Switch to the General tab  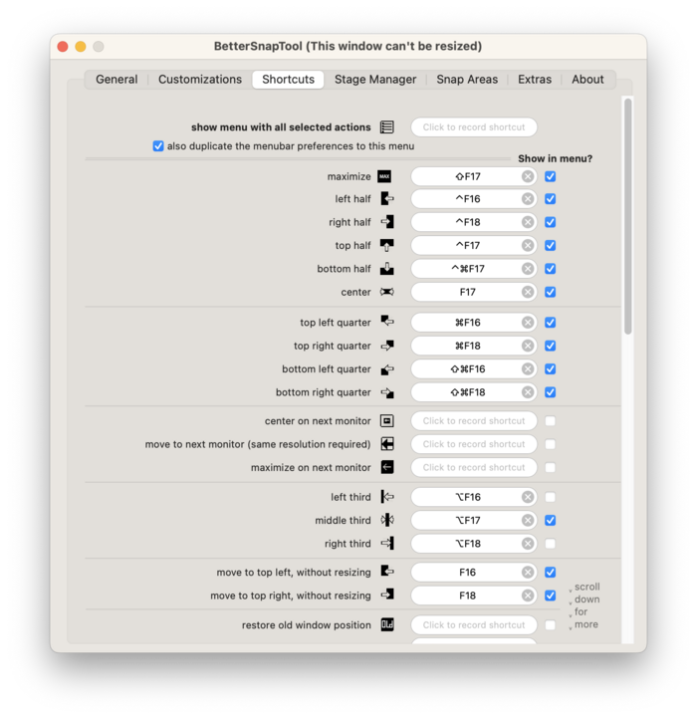coord(116,80)
